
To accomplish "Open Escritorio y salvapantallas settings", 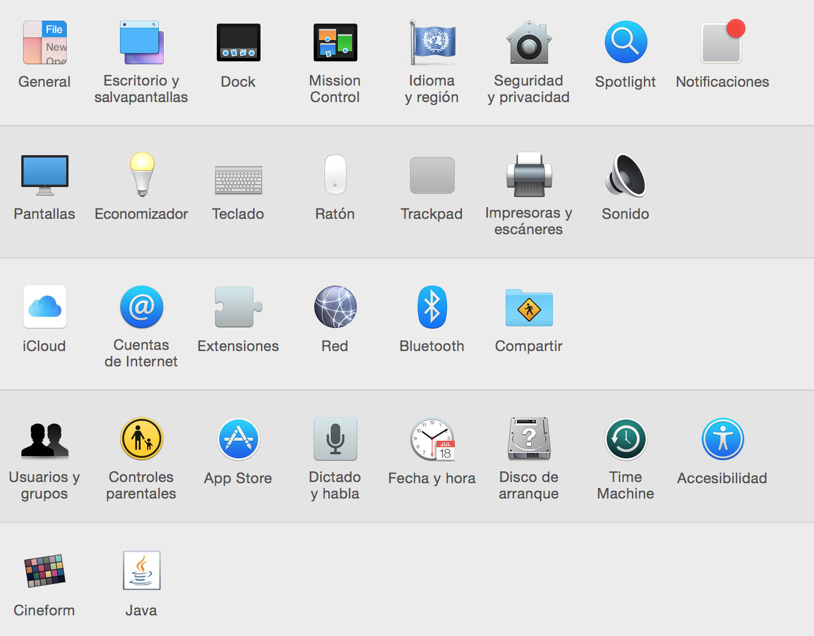I will (x=141, y=42).
